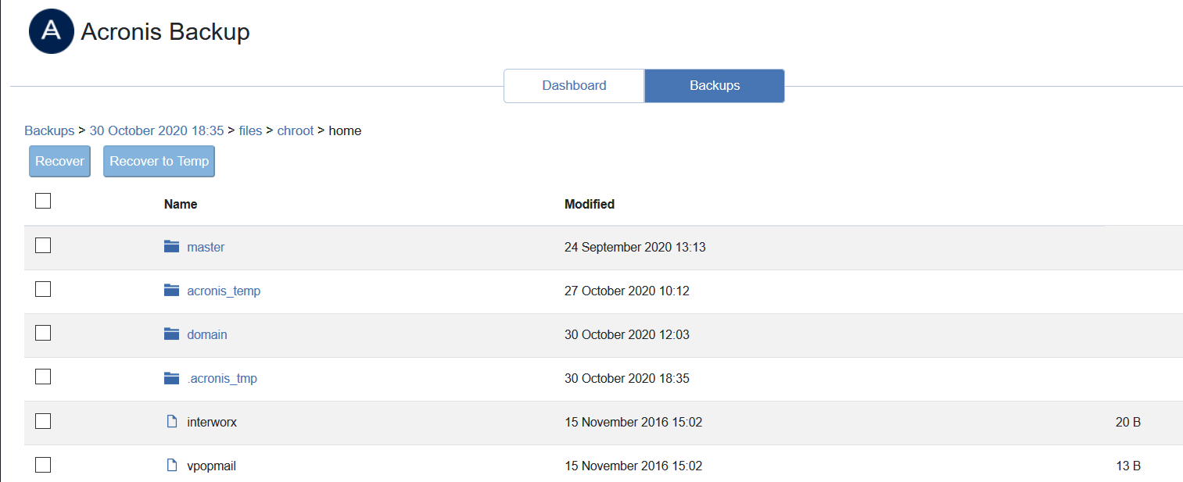Click the Acronis Backup logo icon
Screen dimensions: 1183x482
pyautogui.click(x=51, y=31)
